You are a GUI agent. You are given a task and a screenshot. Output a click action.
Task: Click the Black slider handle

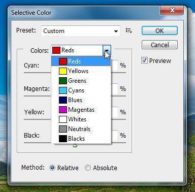[75, 145]
